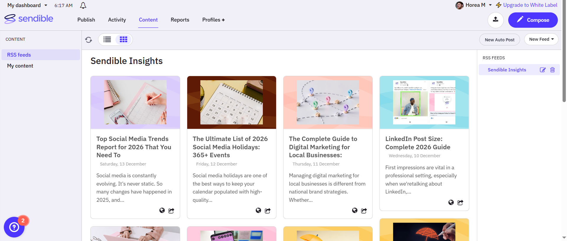Viewport: 567px width, 241px height.
Task: Open the notifications bell
Action: 83,5
